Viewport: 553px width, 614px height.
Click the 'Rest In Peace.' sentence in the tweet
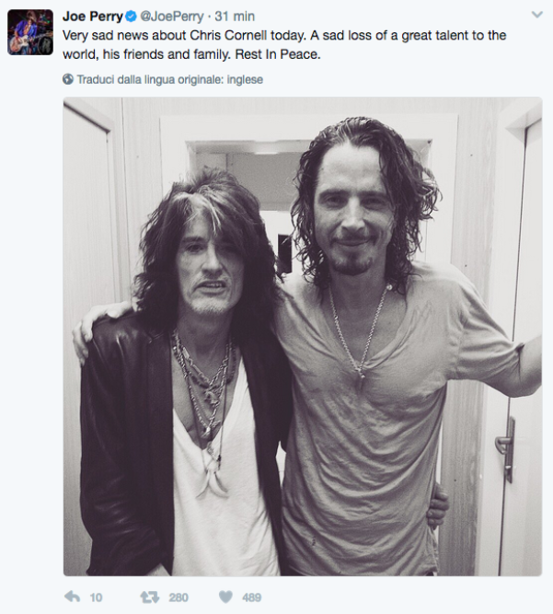(278, 54)
